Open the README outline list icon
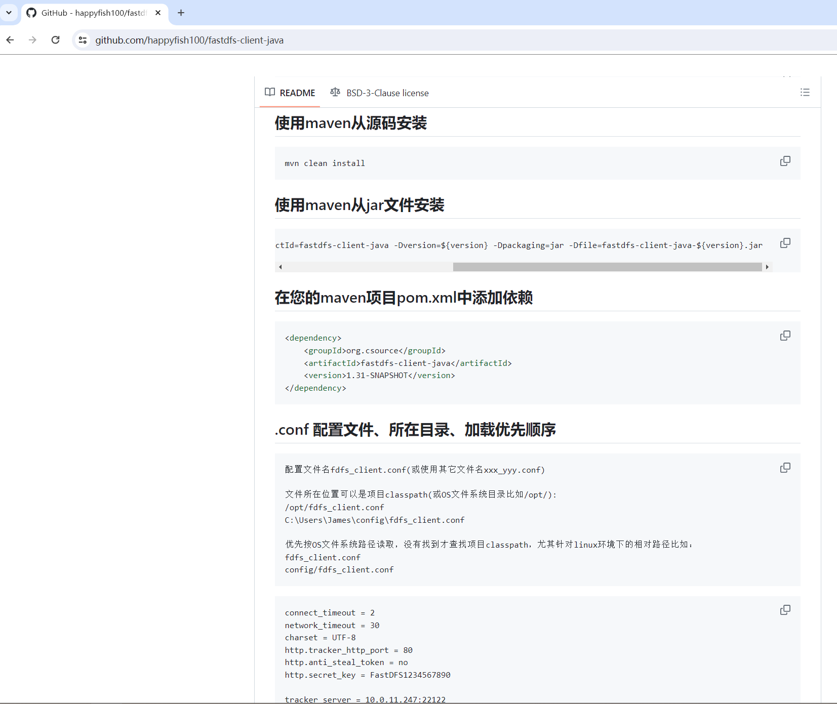This screenshot has height=704, width=837. 805,92
